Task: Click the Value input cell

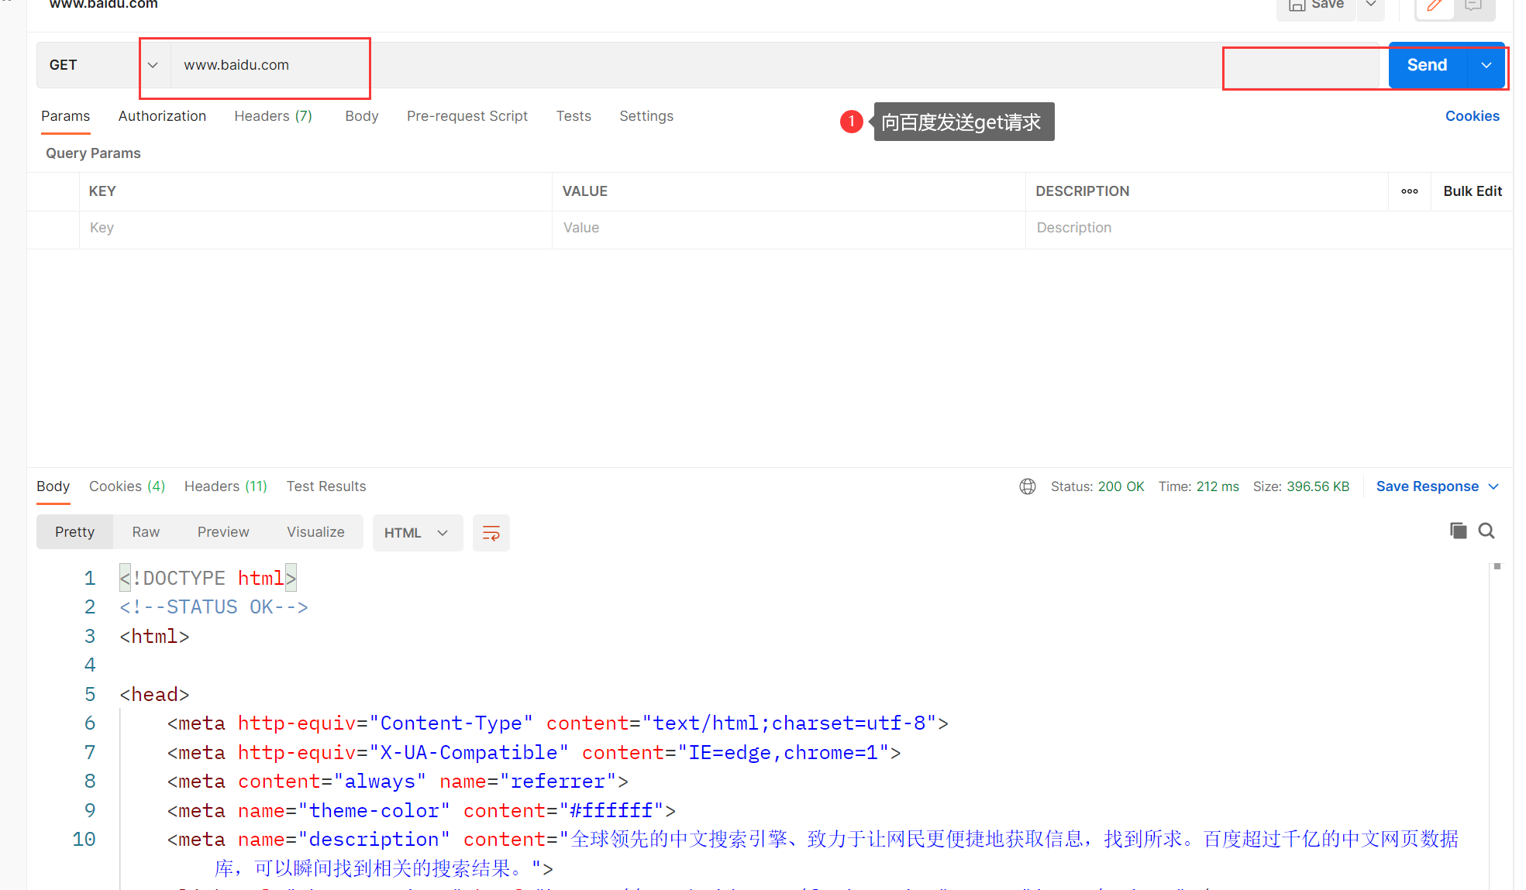Action: pyautogui.click(x=788, y=228)
